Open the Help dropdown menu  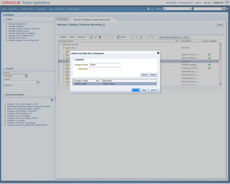198,3
